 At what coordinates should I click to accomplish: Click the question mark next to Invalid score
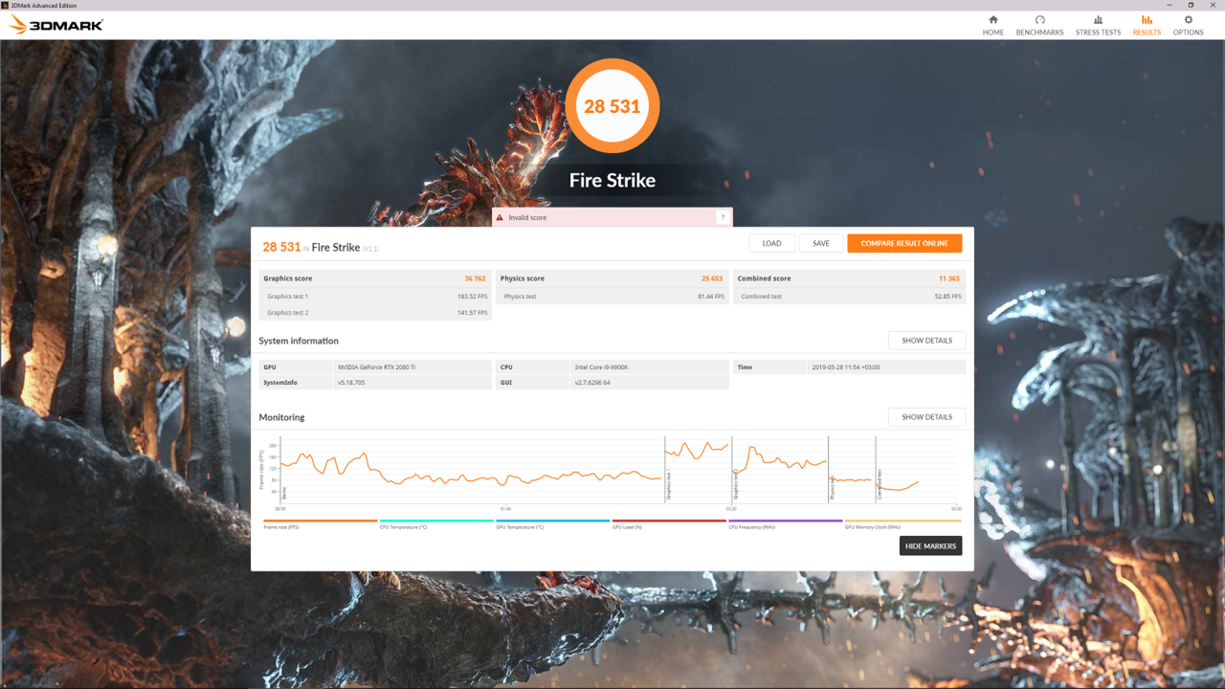tap(723, 217)
